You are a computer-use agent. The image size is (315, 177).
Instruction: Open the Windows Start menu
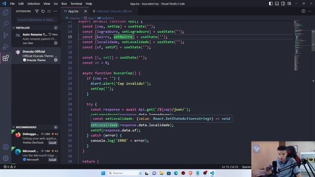(103, 173)
